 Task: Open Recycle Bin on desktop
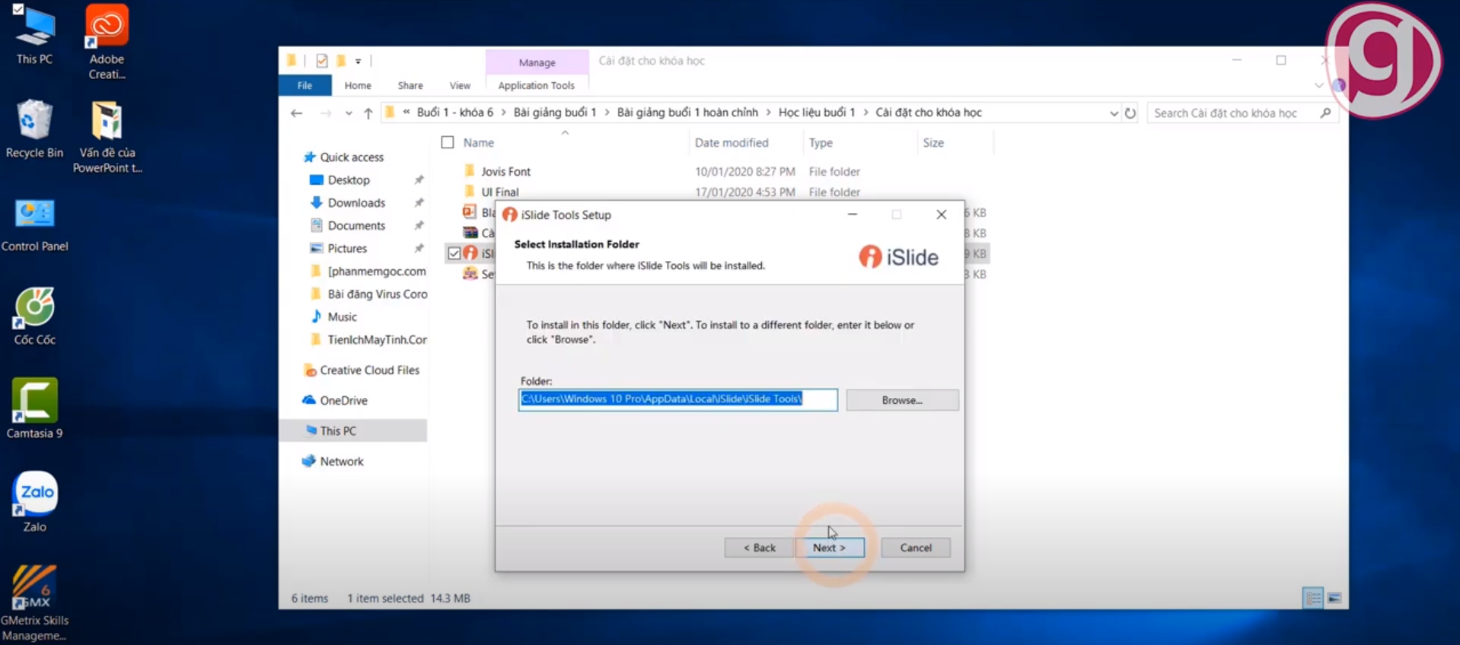pos(34,129)
